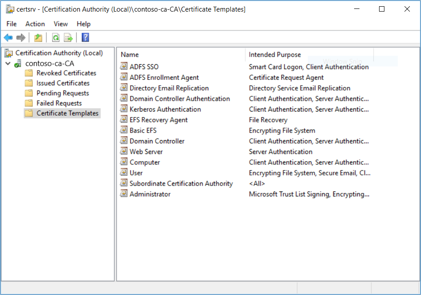Collapse the contoso-ca-CA tree node
Image resolution: width=421 pixels, height=295 pixels.
tap(8, 63)
